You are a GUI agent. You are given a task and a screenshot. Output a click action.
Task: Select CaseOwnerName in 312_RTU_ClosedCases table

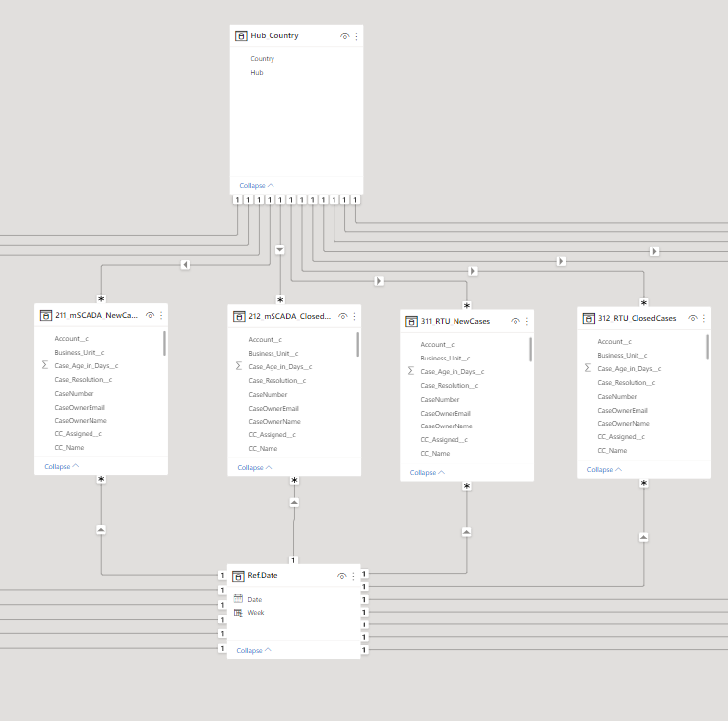624,423
